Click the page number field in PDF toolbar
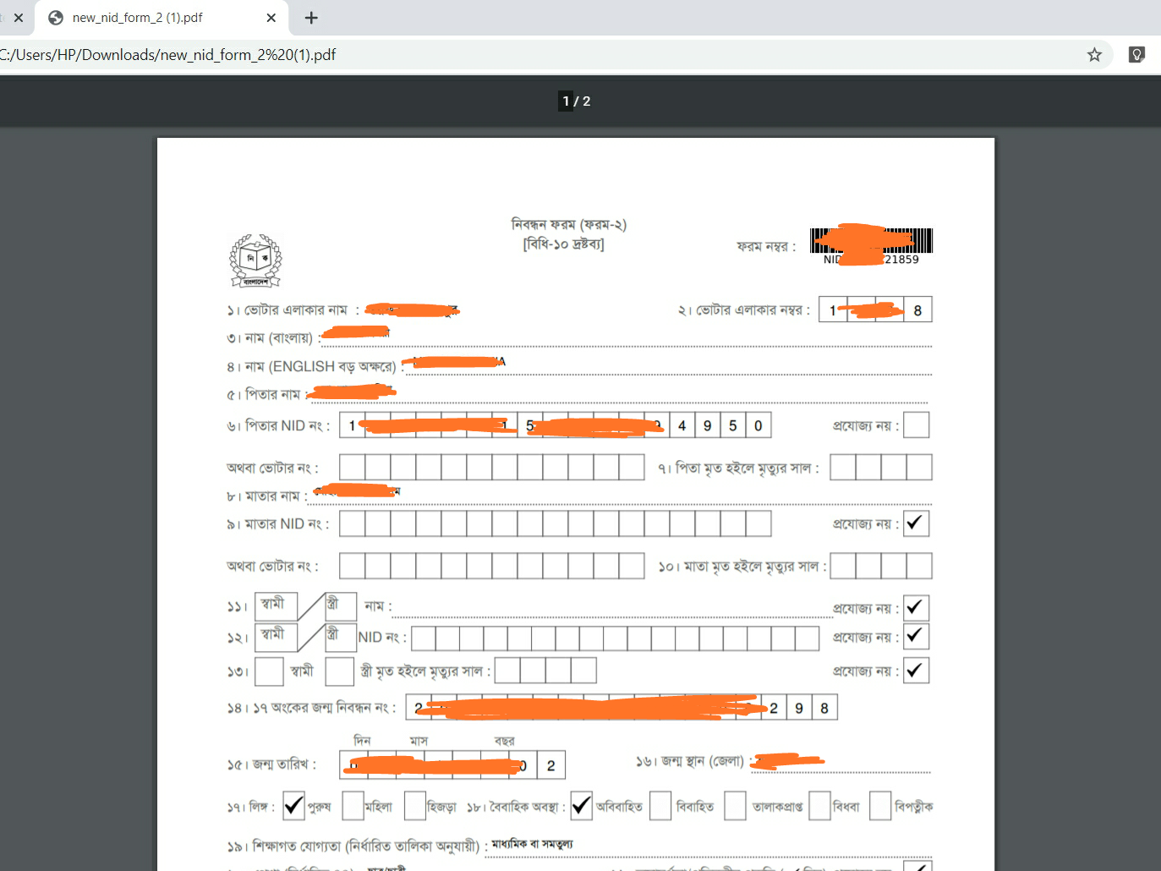 click(567, 101)
